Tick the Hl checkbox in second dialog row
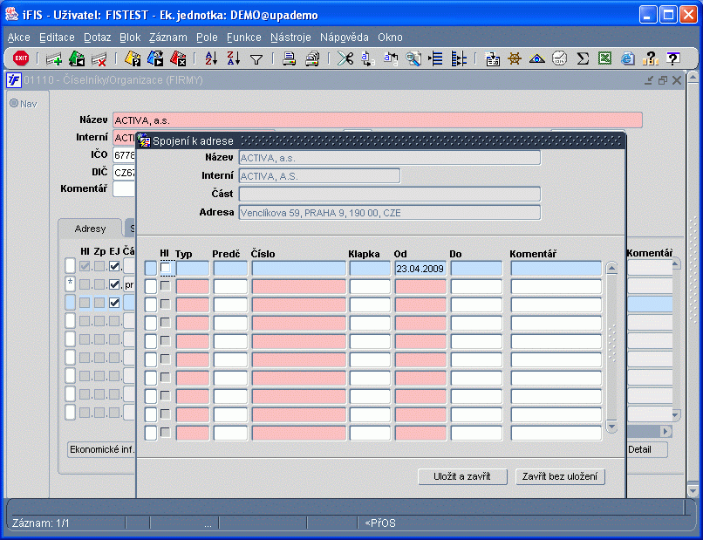703x540 pixels. [166, 286]
